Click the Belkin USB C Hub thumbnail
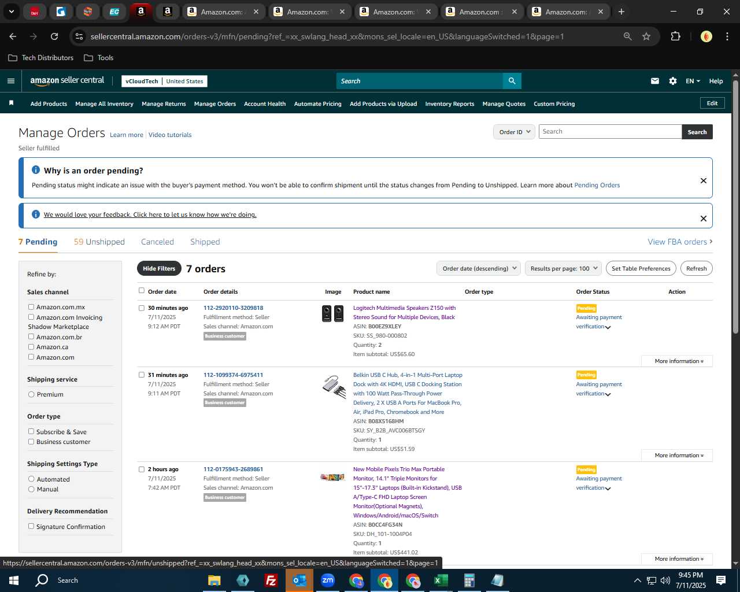Screen dimensions: 740x592 click(334, 386)
